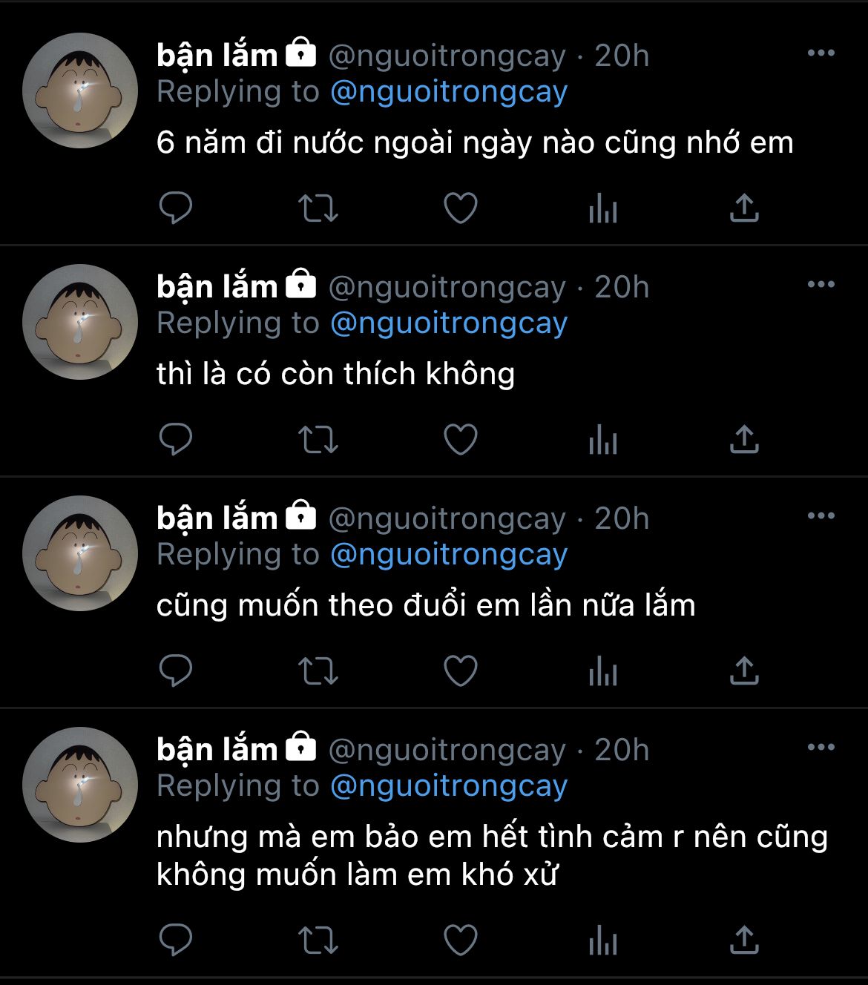Like the tweet 'thì là có còn thích không'
Image resolution: width=868 pixels, height=985 pixels.
[x=460, y=439]
